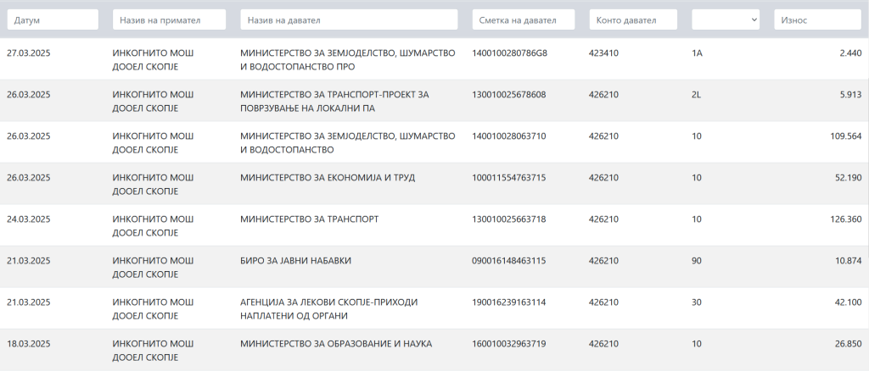Select the Сметка на давател filter input
Viewport: 869px width, 371px height.
coord(523,19)
